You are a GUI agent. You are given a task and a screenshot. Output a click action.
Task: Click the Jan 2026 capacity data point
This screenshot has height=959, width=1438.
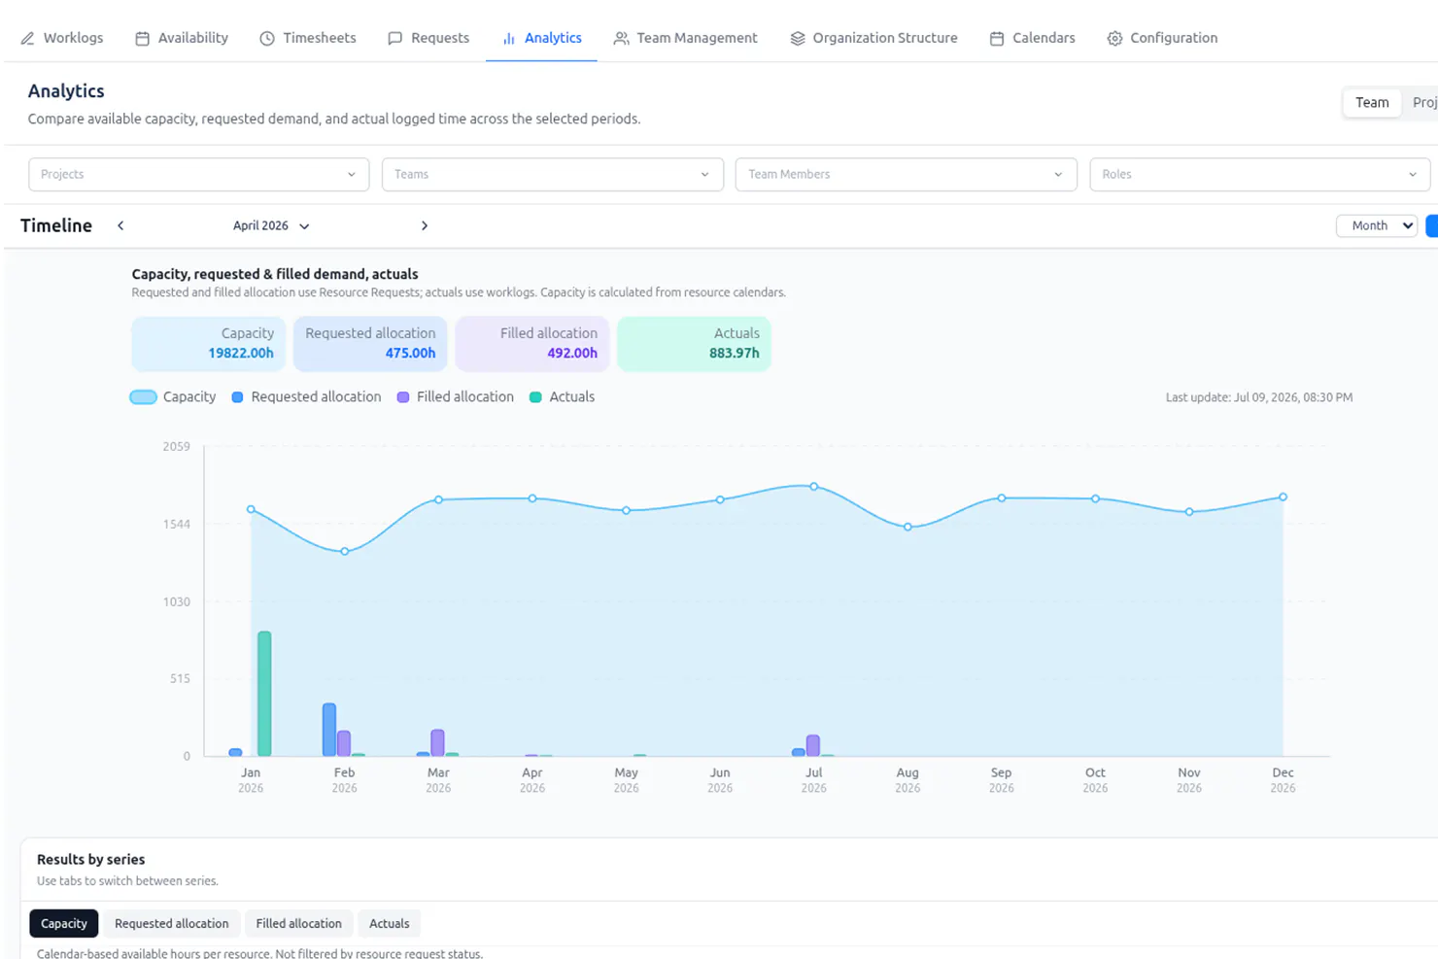point(251,509)
